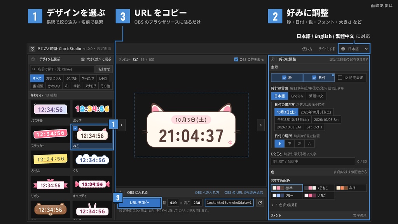Set date position to 上
The width and height of the screenshot is (398, 224).
(279, 144)
